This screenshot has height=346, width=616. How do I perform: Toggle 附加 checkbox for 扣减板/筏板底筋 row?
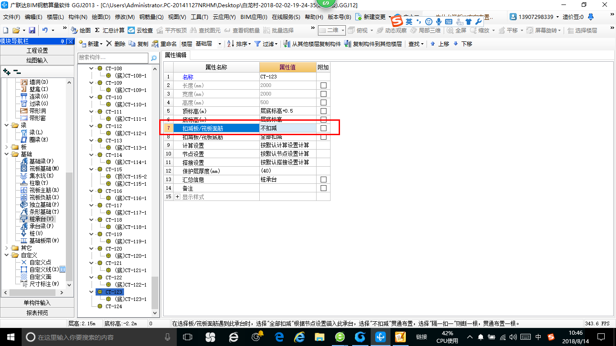[x=323, y=137]
